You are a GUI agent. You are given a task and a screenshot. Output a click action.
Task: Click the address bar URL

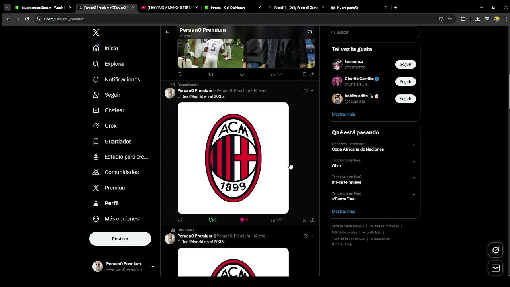[64, 19]
